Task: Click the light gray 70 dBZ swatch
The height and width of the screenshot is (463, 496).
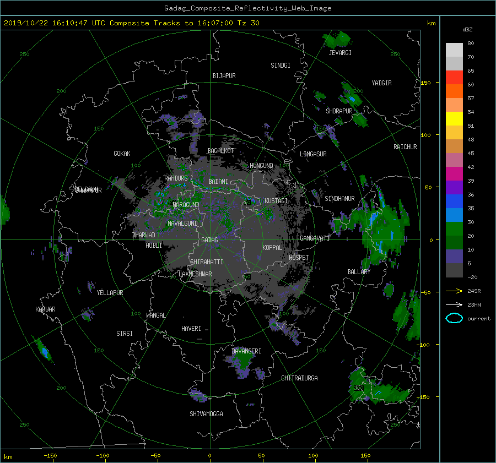Action: pos(454,50)
